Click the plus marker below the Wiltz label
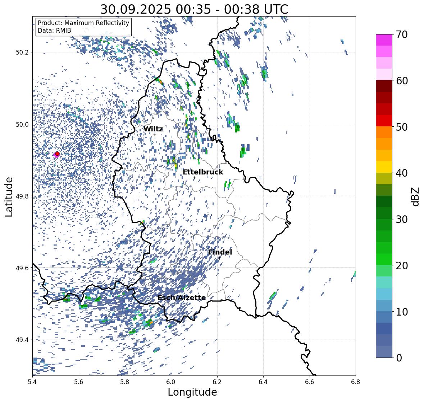The width and height of the screenshot is (424, 401). [155, 135]
